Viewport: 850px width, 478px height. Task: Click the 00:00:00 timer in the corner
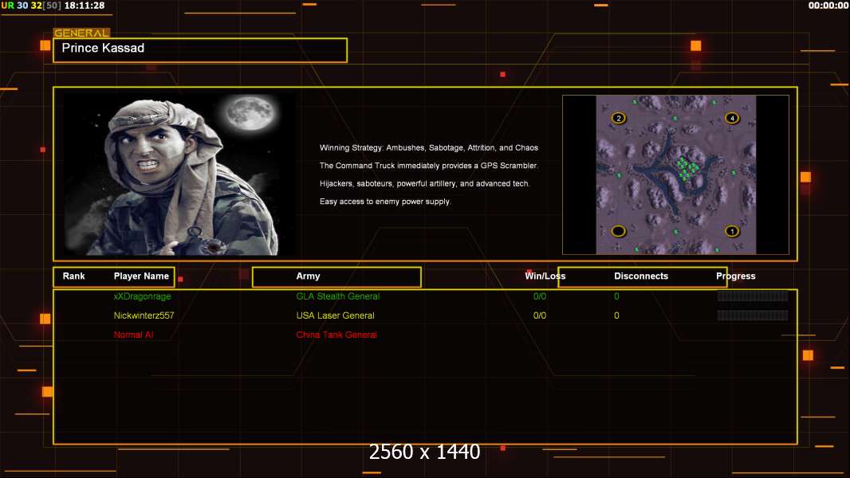[x=828, y=6]
